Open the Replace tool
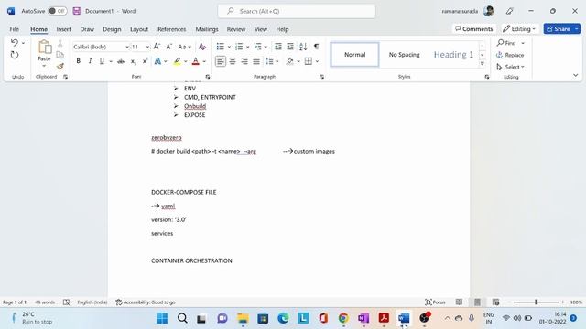The image size is (586, 329). (510, 55)
